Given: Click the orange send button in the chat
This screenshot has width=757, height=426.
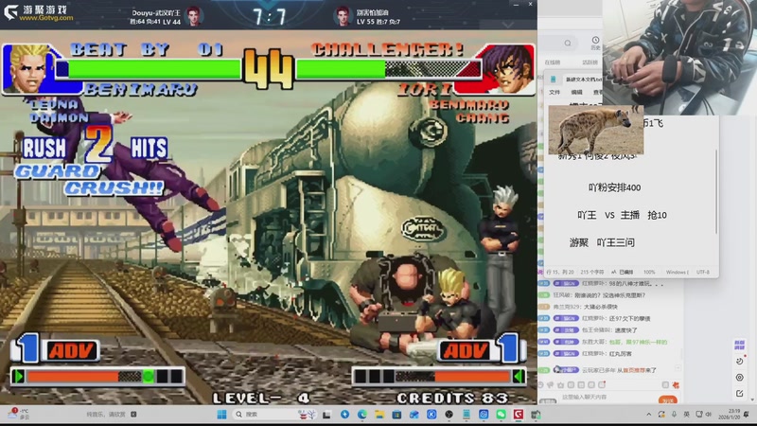Looking at the screenshot, I should pos(668,399).
